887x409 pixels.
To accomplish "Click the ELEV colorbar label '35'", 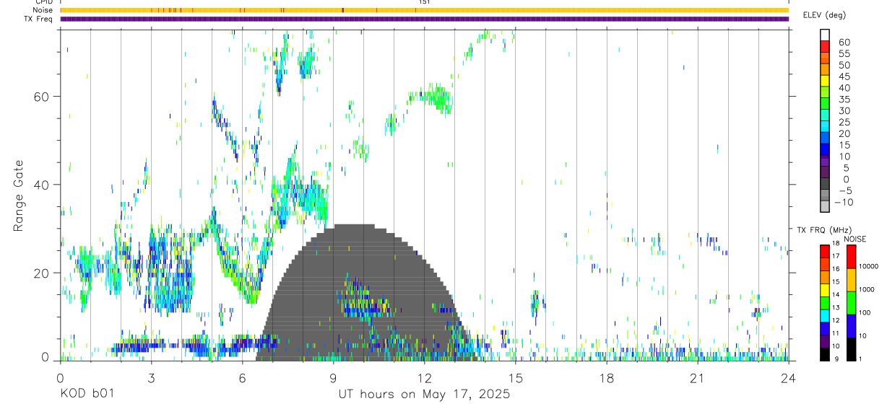I will point(844,100).
